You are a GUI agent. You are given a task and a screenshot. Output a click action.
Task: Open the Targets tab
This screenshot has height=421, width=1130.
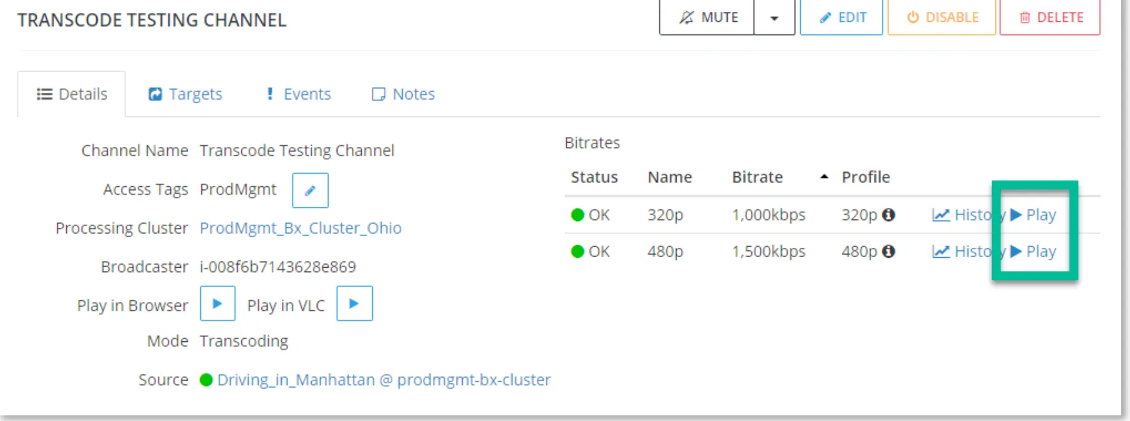(185, 94)
